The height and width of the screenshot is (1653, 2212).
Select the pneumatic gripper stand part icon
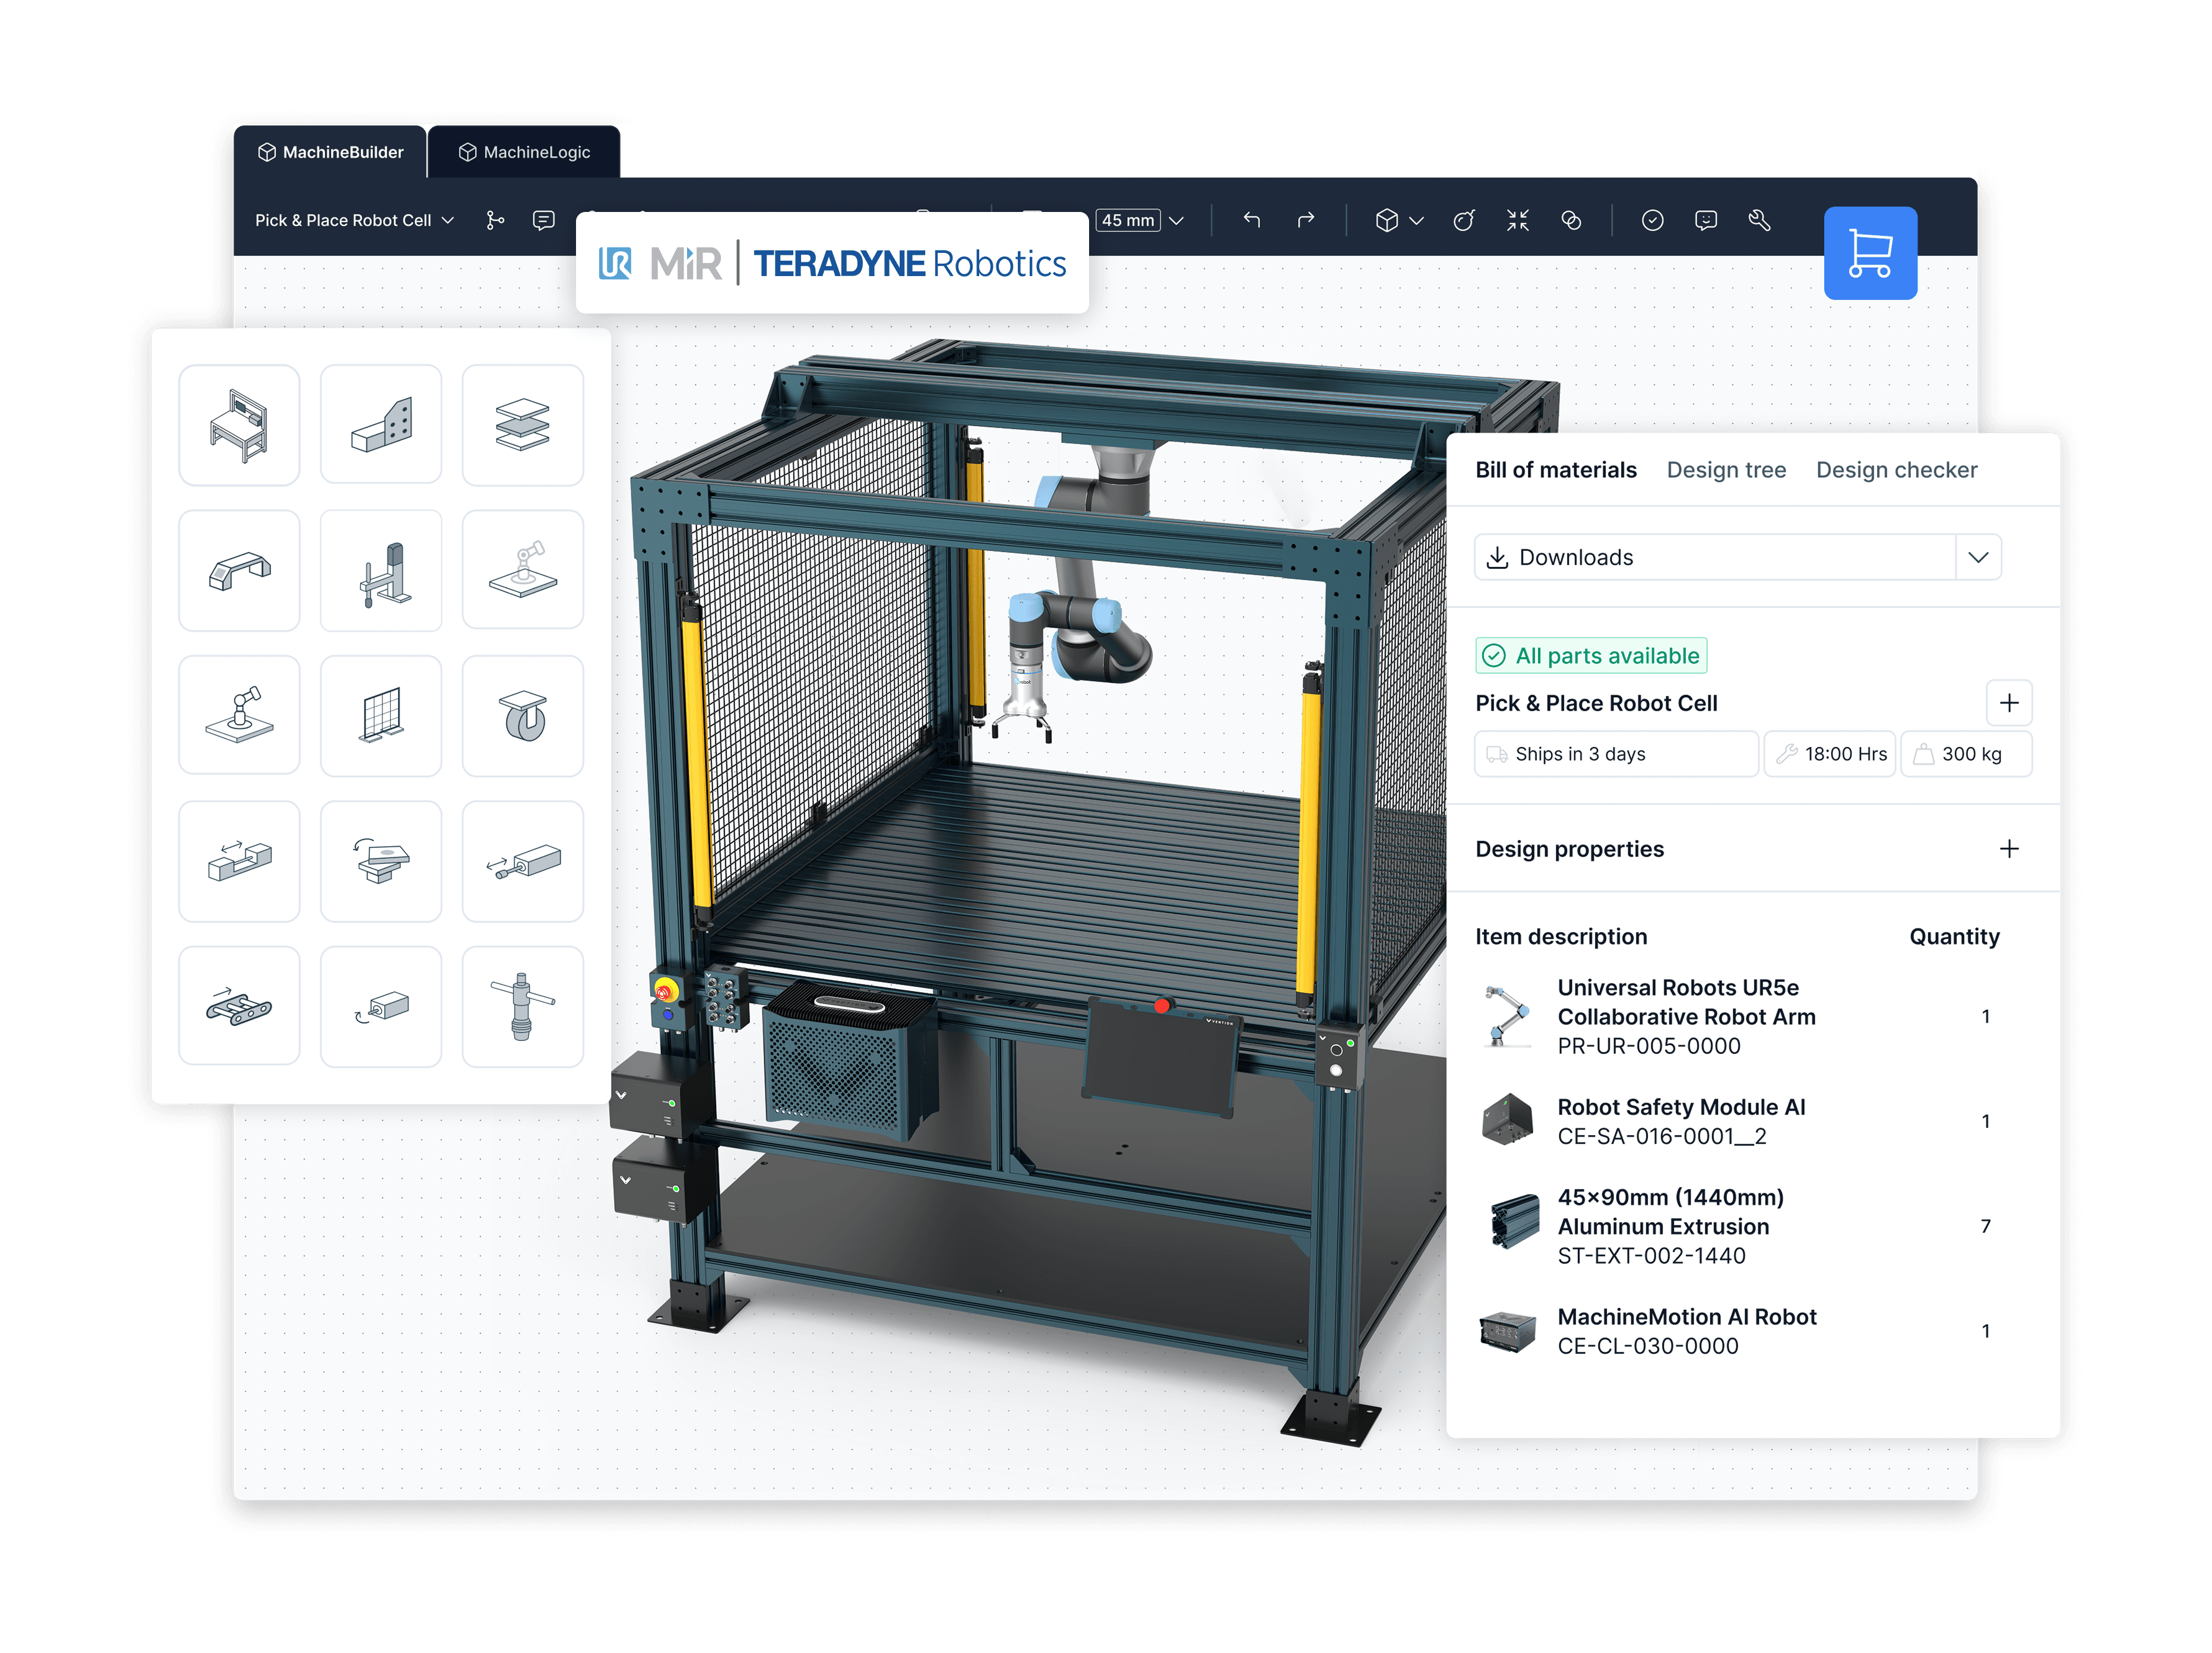click(x=381, y=570)
